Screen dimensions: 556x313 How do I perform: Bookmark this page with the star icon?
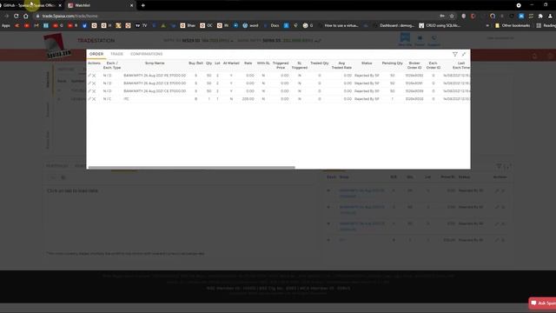point(452,16)
